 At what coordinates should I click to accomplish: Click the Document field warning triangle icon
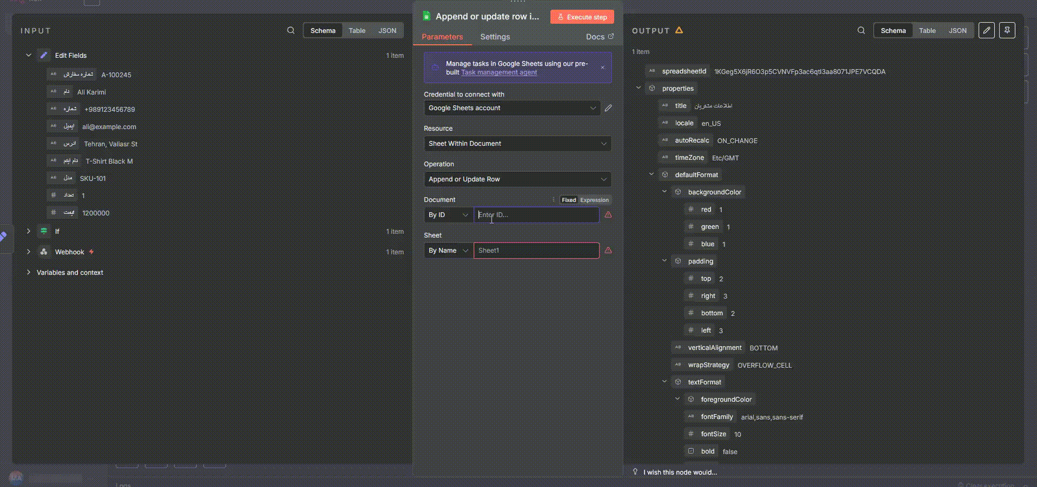pos(608,215)
